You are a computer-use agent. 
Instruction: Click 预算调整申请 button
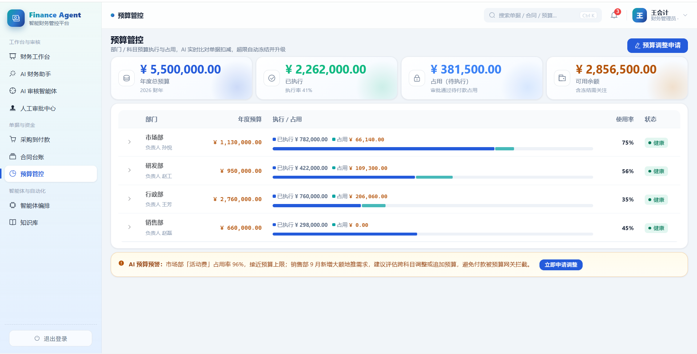coord(657,46)
